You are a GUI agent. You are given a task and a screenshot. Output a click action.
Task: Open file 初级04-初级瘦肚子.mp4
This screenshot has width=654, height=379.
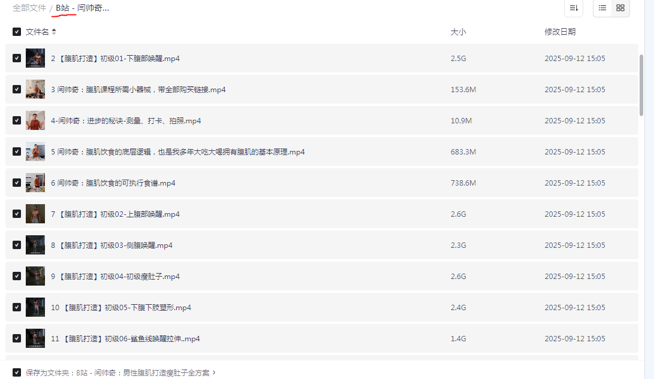(x=115, y=276)
